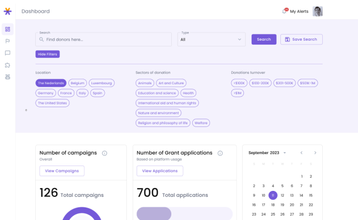
Task: Click info icon beside Number of campaigns
Action: click(105, 153)
